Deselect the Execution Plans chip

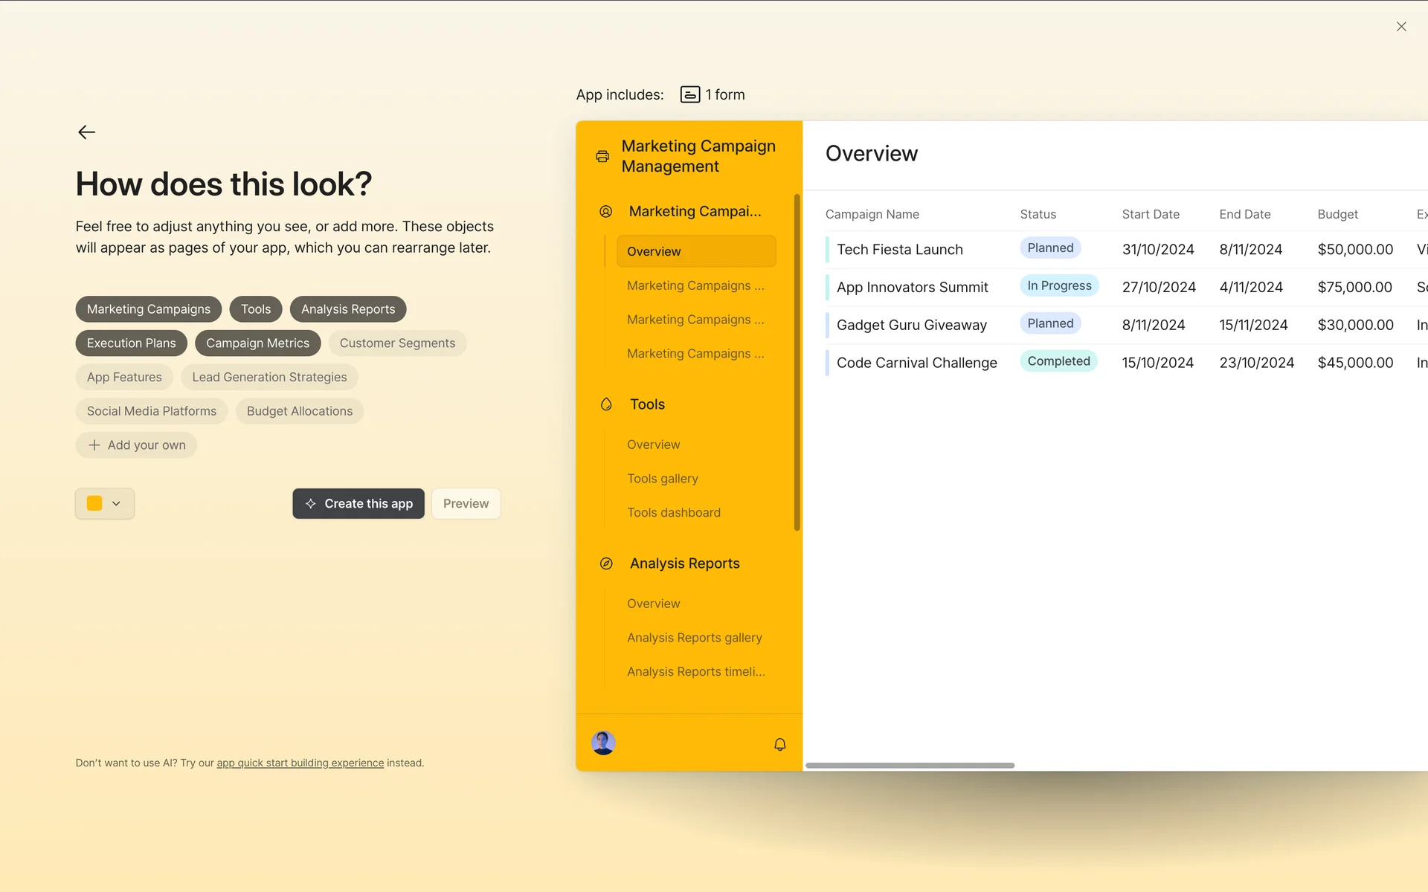pos(131,343)
